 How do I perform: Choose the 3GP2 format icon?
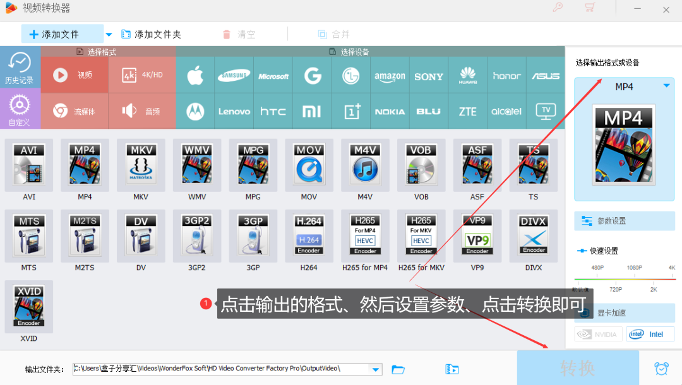(x=197, y=236)
